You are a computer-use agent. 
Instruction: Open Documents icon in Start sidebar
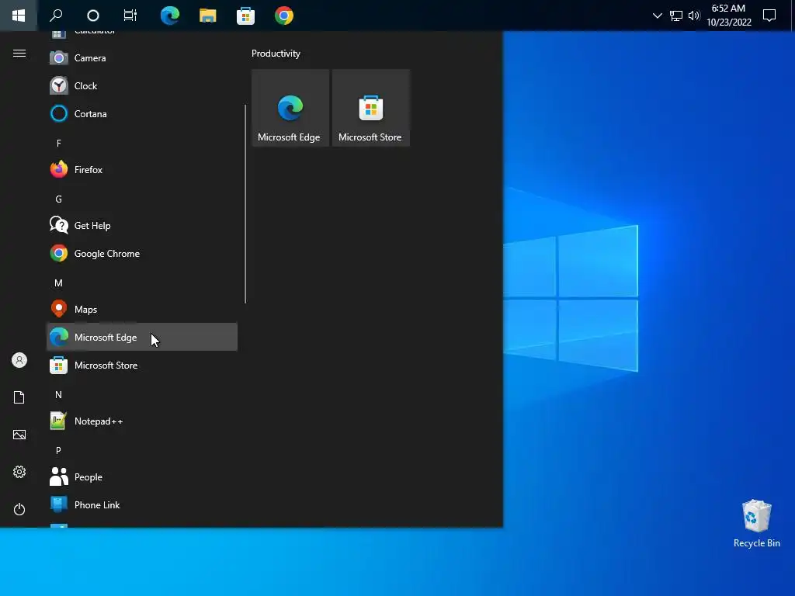click(19, 397)
